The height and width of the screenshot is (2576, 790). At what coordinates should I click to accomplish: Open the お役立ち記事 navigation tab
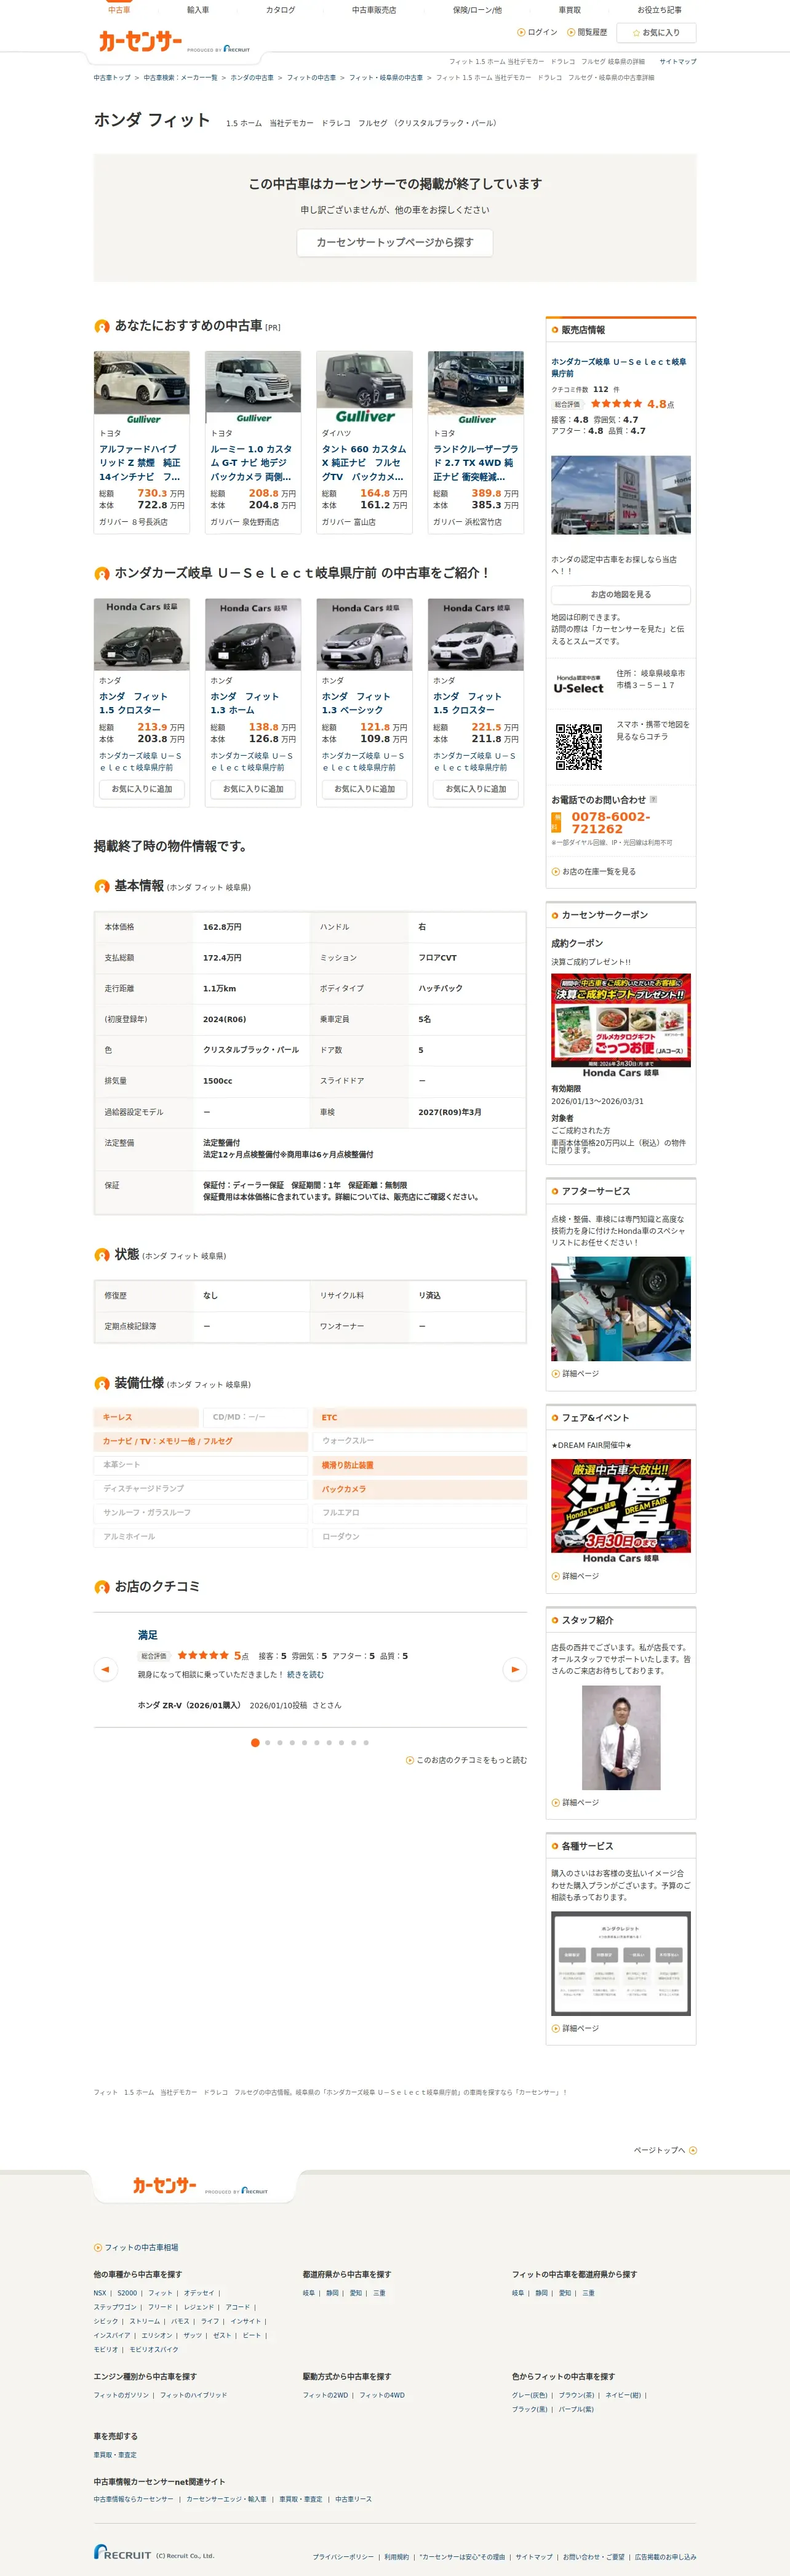point(659,10)
